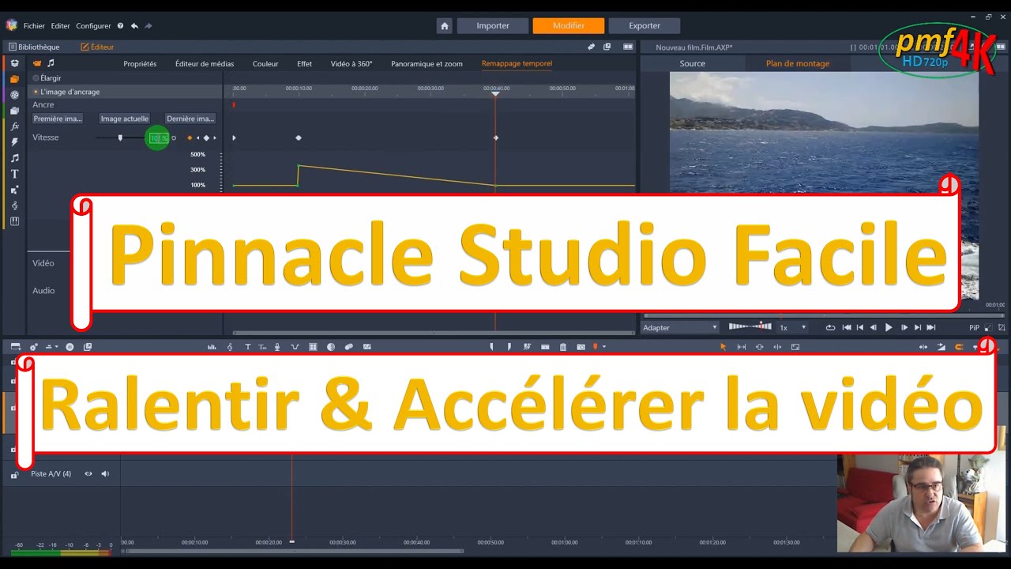Open the Bibliothèque tab

33,47
